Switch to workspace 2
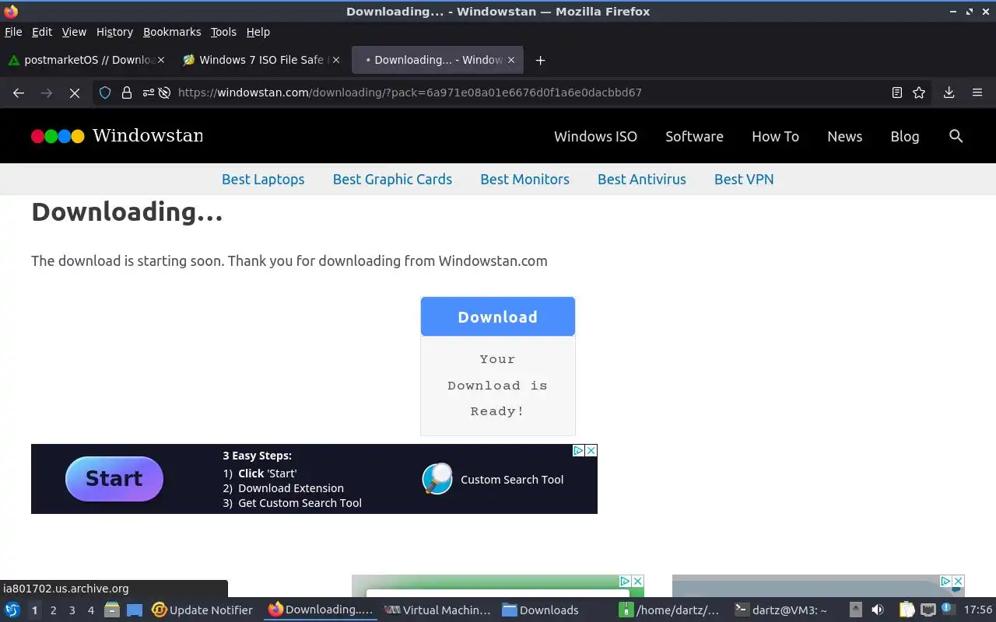The height and width of the screenshot is (622, 996). coord(53,610)
